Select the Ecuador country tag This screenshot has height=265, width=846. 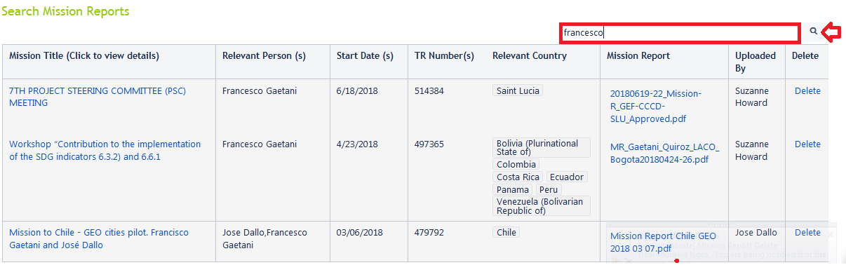(x=567, y=177)
